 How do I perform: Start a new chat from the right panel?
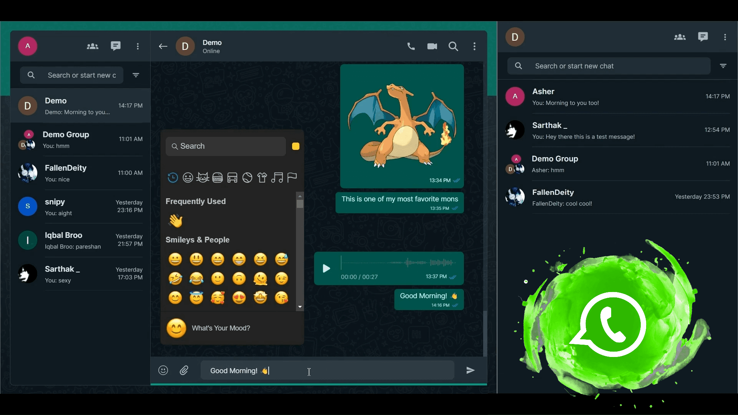tap(703, 37)
